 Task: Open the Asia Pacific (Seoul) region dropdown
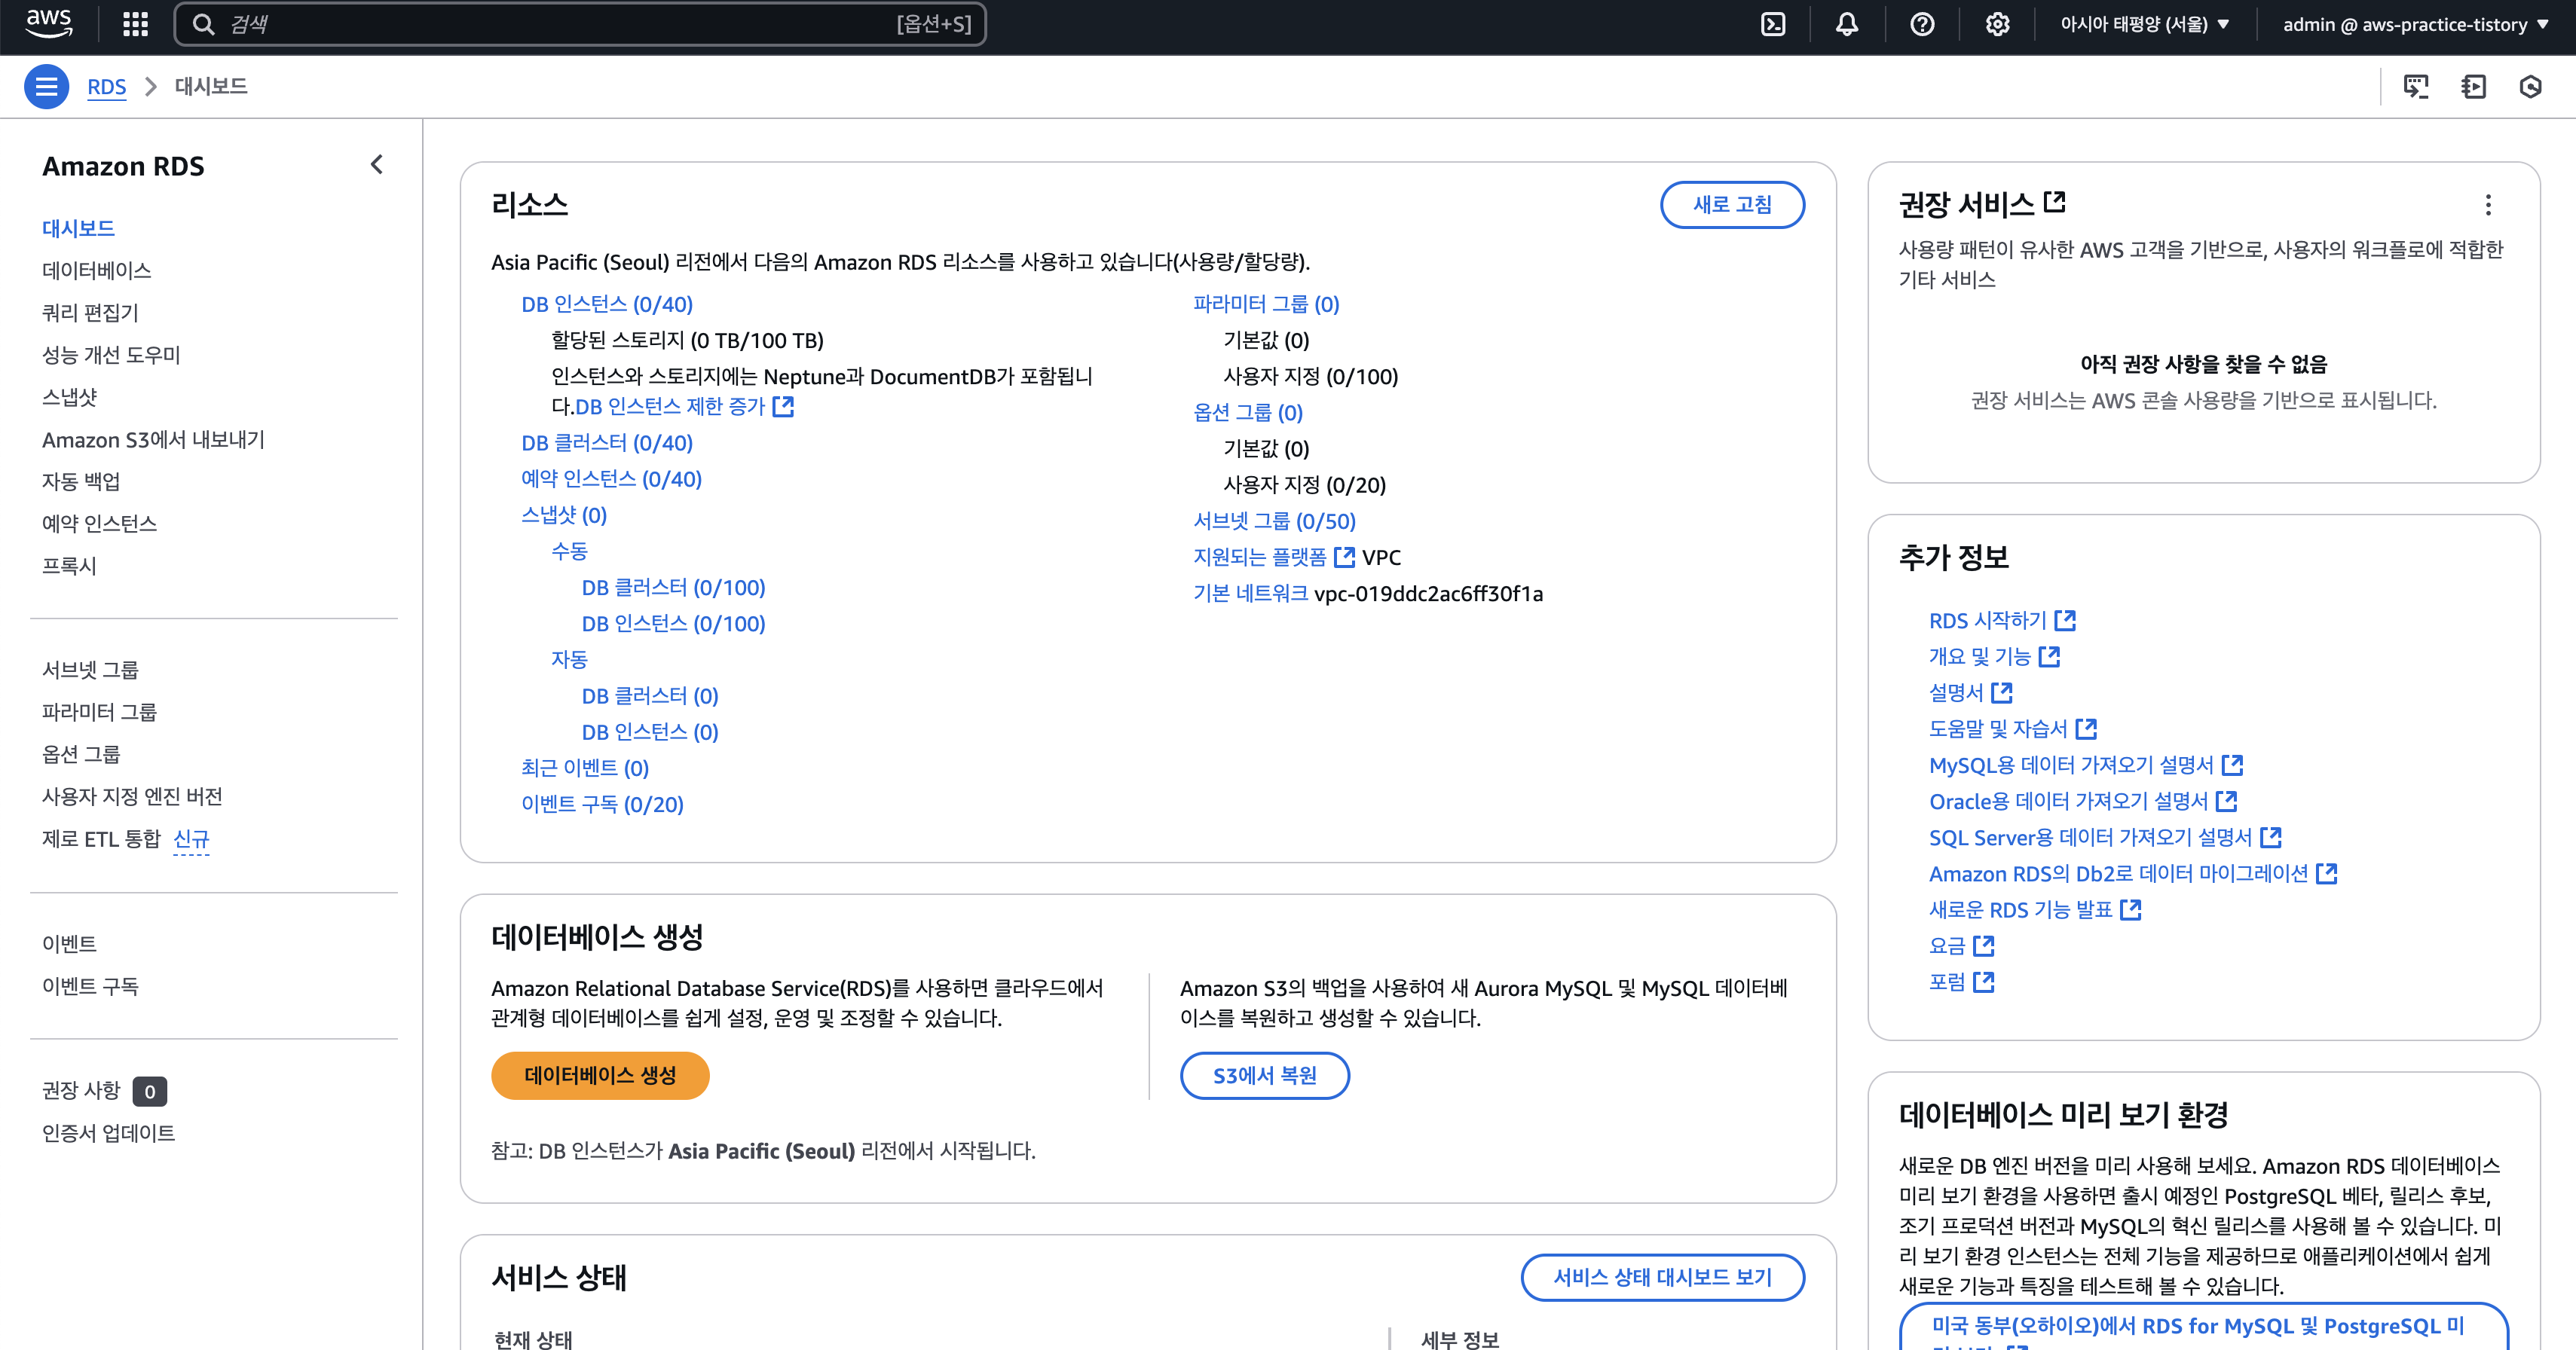(x=2144, y=24)
